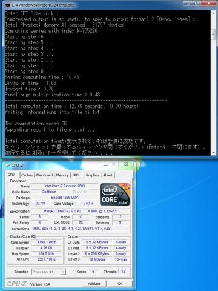Click the package value 'Socket 1366 LGA'
218x291 pixels.
[x=65, y=198]
